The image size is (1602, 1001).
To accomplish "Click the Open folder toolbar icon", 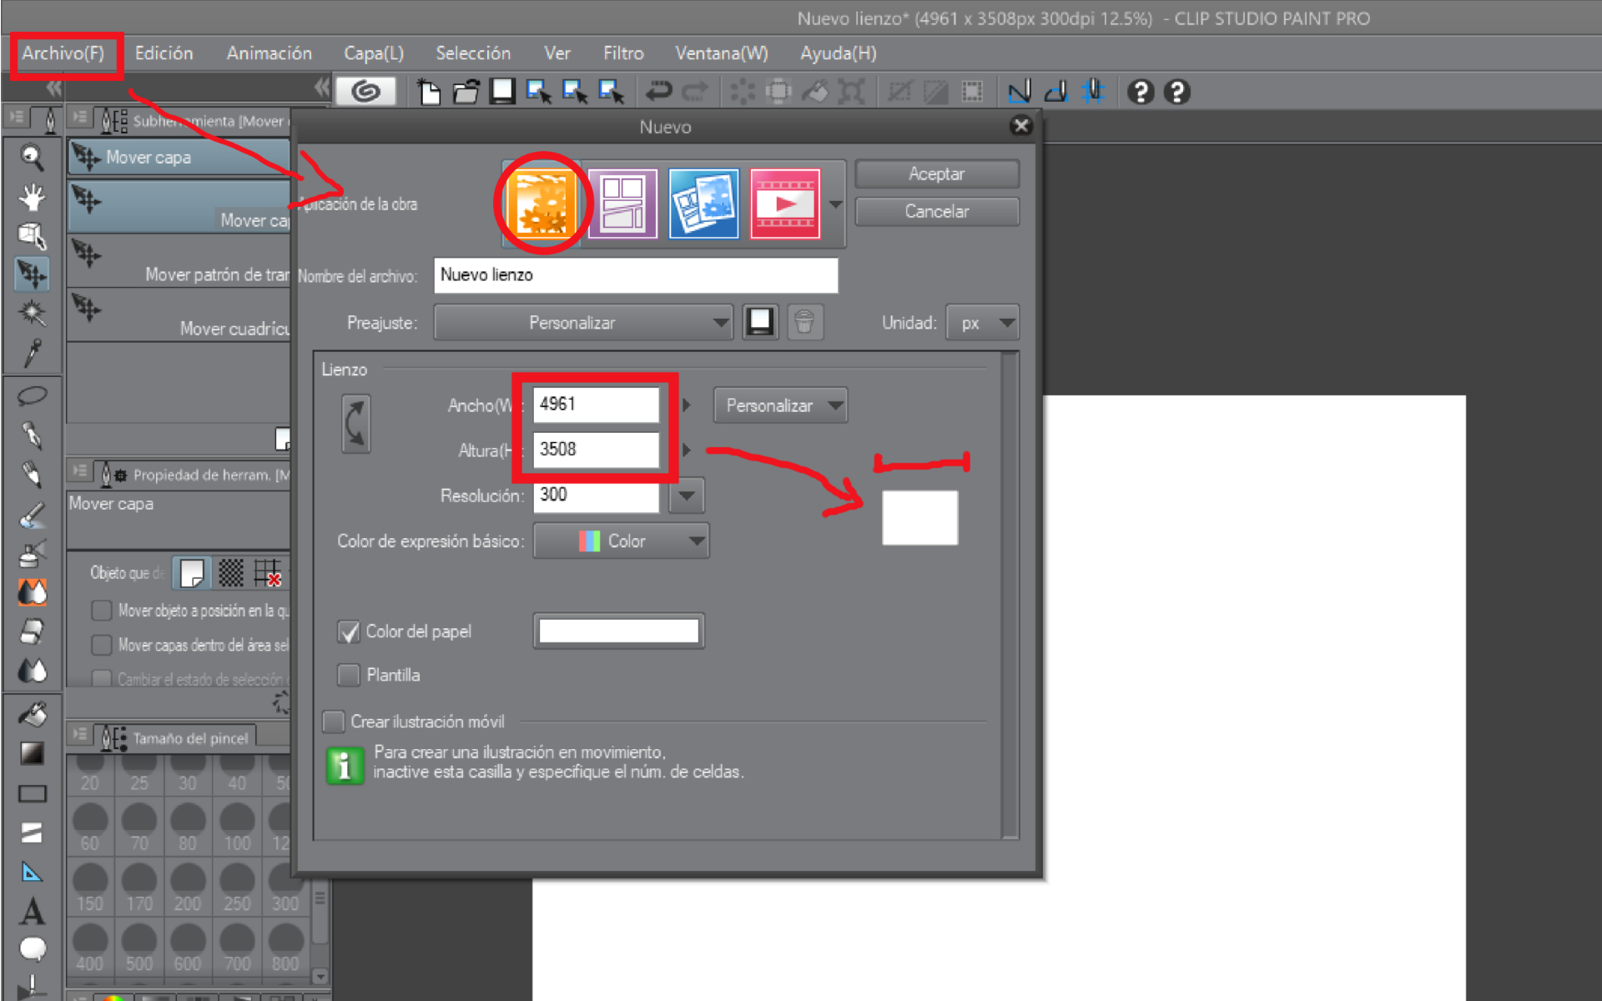I will [x=466, y=91].
